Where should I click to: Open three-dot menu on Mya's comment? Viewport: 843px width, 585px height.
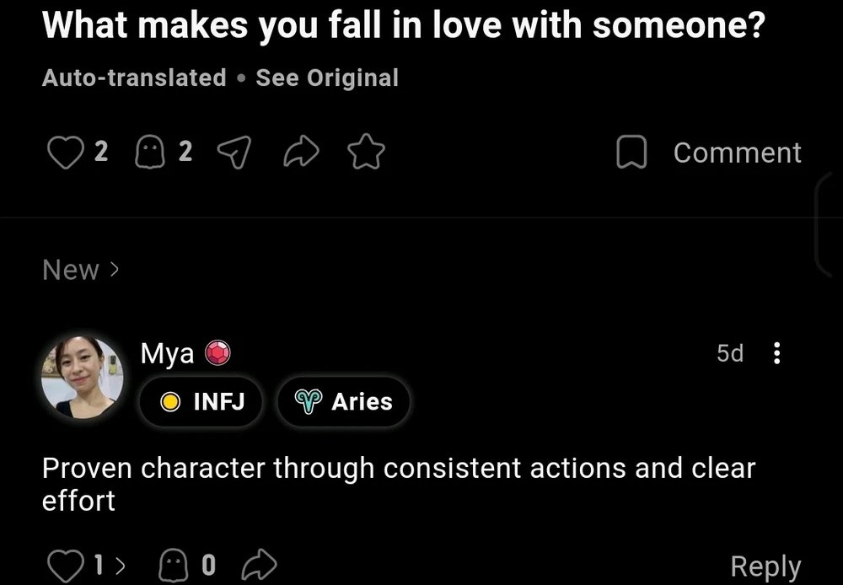point(776,353)
